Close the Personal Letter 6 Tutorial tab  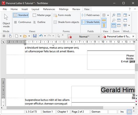[133, 36]
